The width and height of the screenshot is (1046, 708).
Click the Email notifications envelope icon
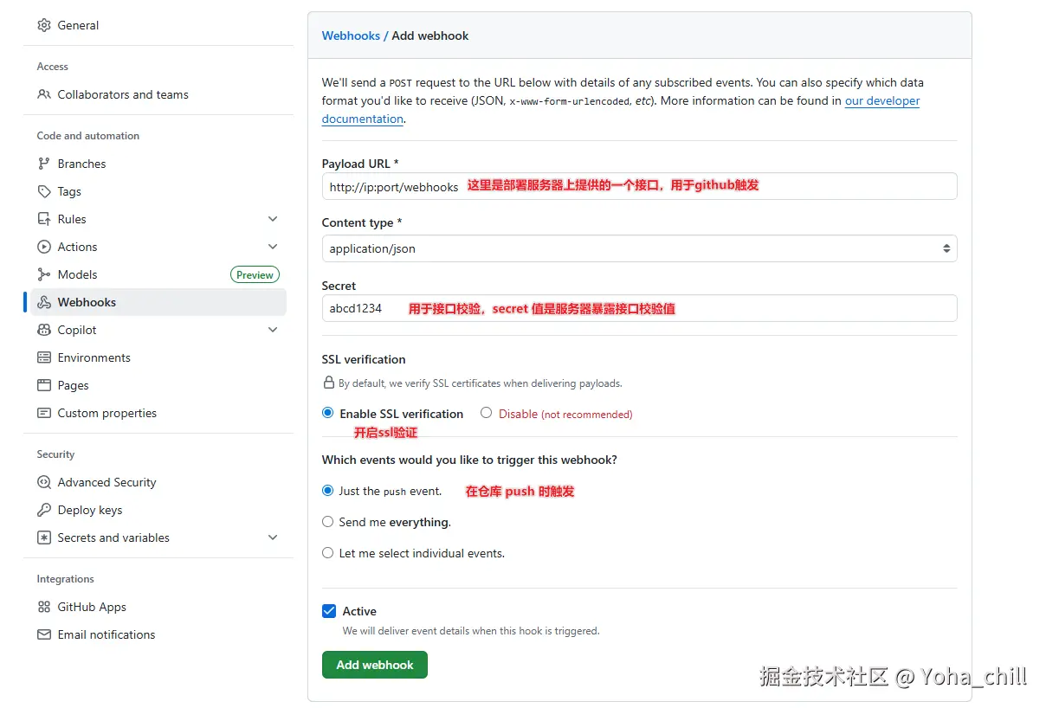(x=43, y=634)
